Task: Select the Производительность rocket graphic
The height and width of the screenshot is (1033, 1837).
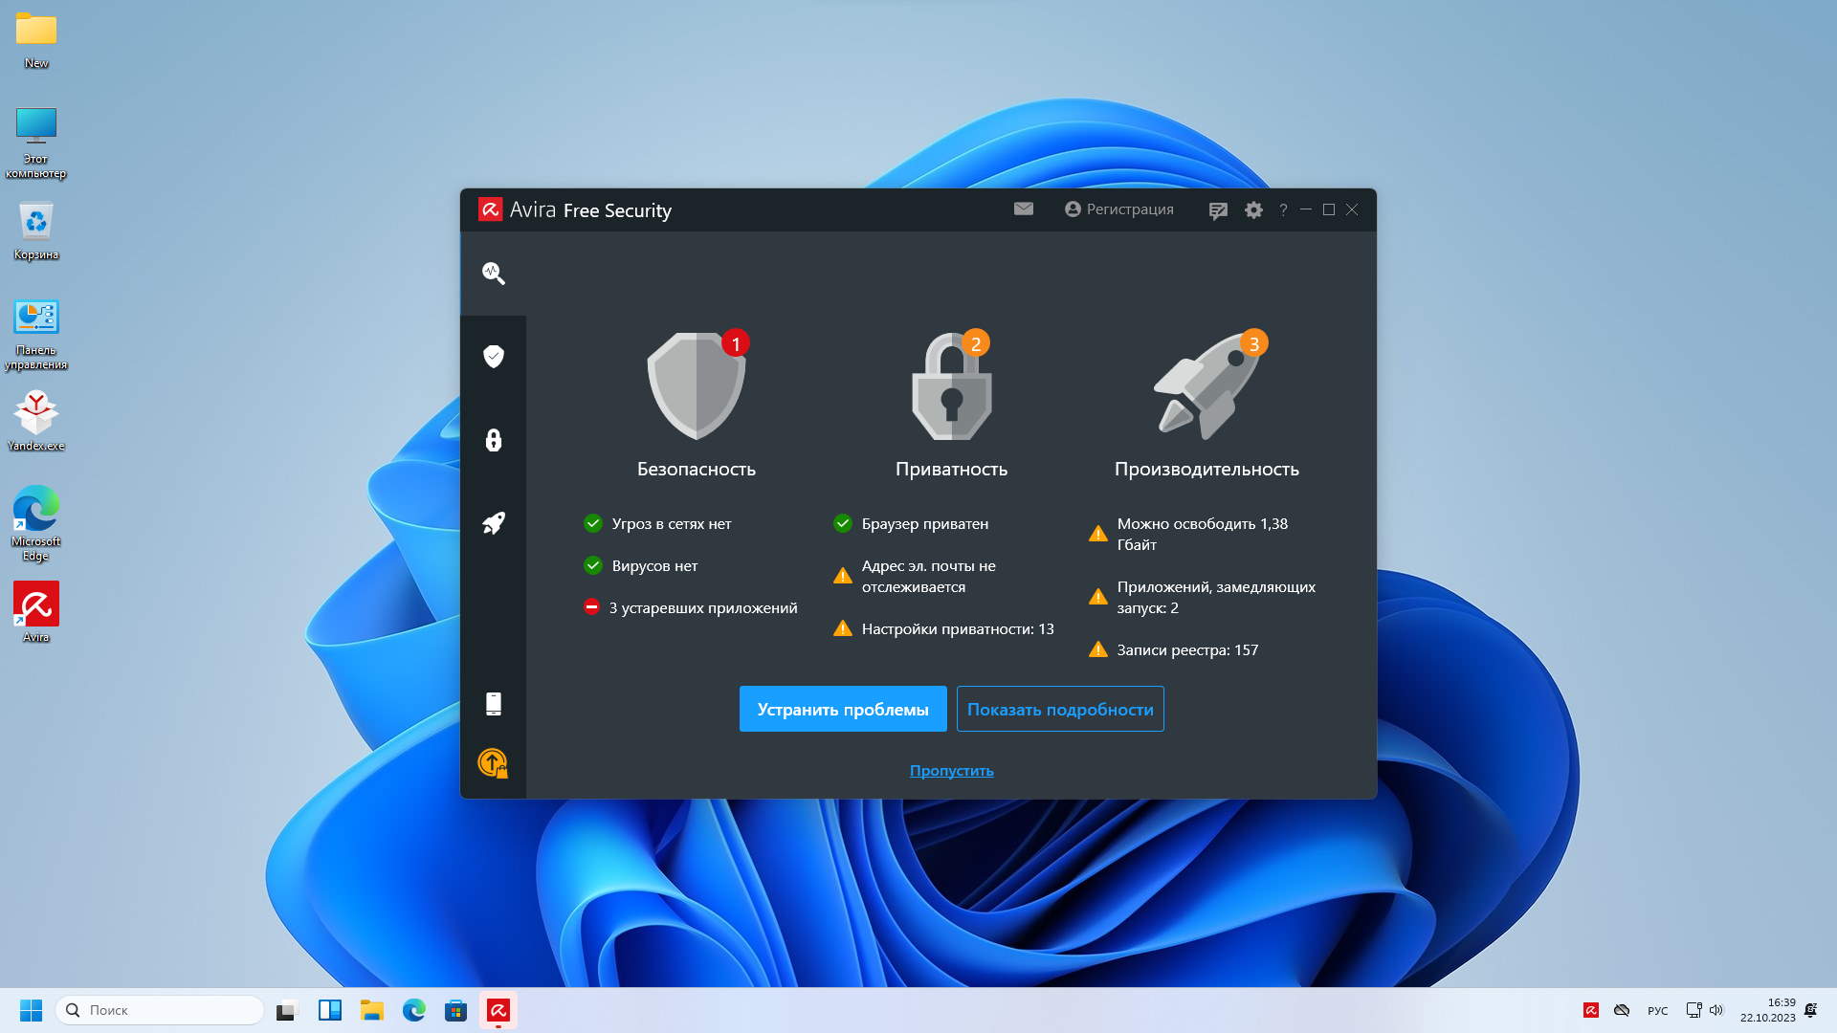Action: (x=1206, y=386)
